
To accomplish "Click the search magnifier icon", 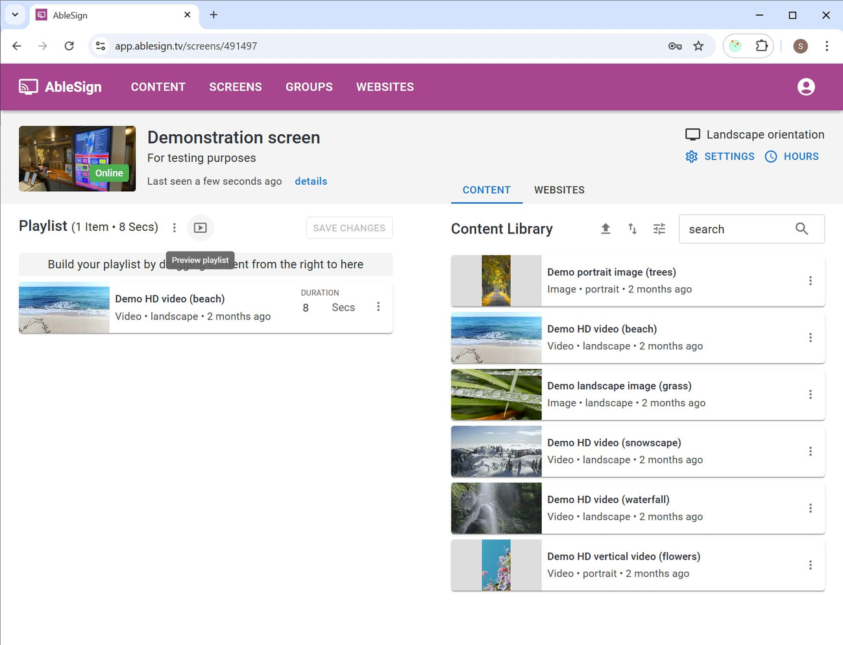I will 801,229.
